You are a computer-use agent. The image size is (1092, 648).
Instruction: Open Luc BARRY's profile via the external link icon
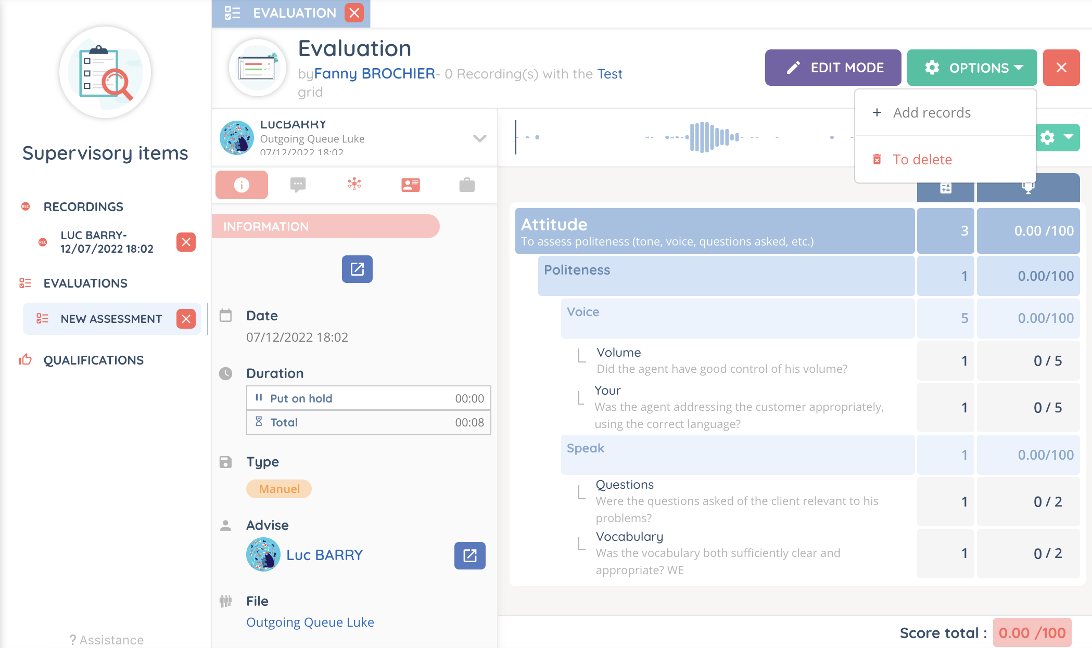pos(469,555)
